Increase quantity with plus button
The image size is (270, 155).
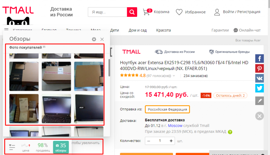point(171,141)
